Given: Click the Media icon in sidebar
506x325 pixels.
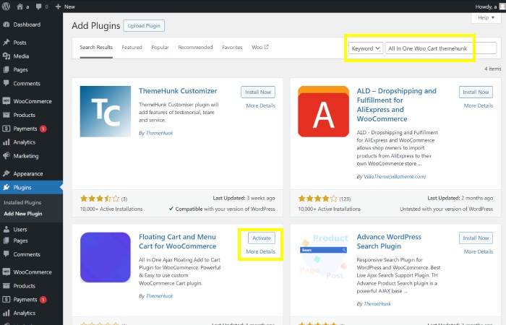Looking at the screenshot, I should pyautogui.click(x=6, y=56).
